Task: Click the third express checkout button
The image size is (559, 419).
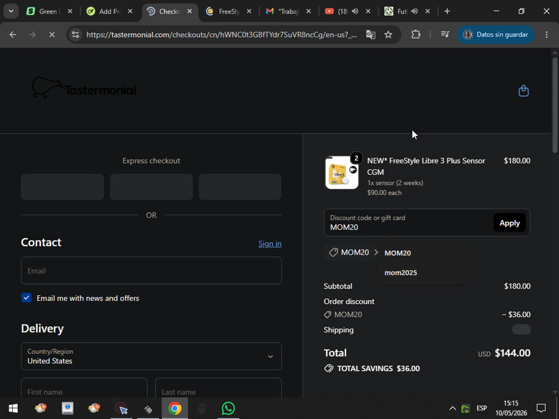Action: 240,187
